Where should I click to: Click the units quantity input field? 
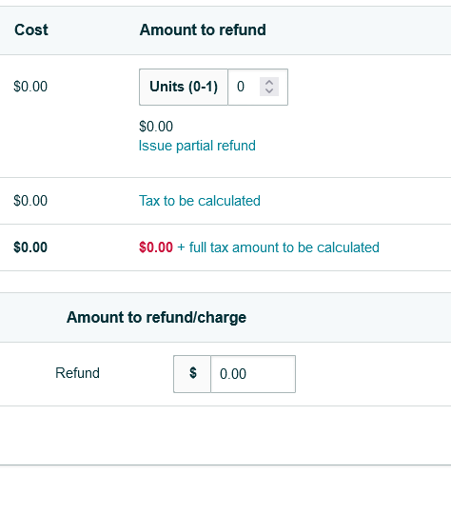[258, 87]
